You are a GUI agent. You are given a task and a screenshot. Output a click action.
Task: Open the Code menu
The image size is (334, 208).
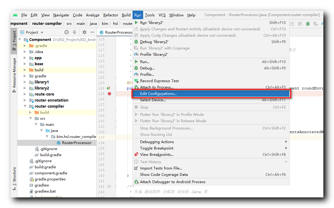(77, 15)
